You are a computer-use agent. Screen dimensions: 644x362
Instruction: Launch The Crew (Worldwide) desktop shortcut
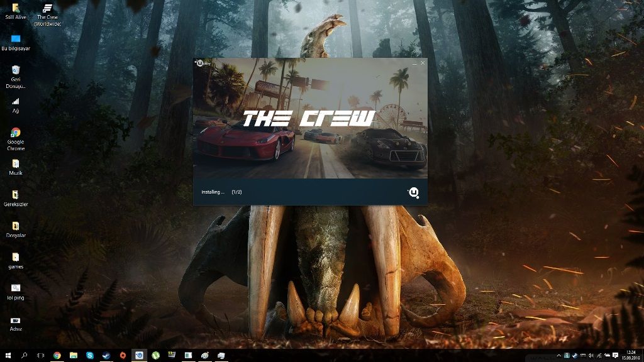coord(48,15)
